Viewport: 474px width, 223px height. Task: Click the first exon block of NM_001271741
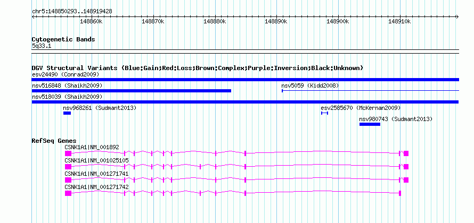[x=68, y=180]
